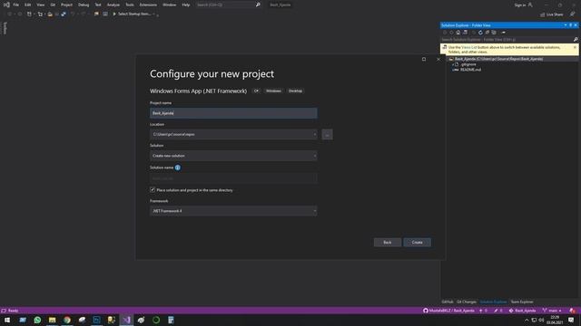Open the Debug menu
Image resolution: width=581 pixels, height=326 pixels.
click(x=84, y=5)
